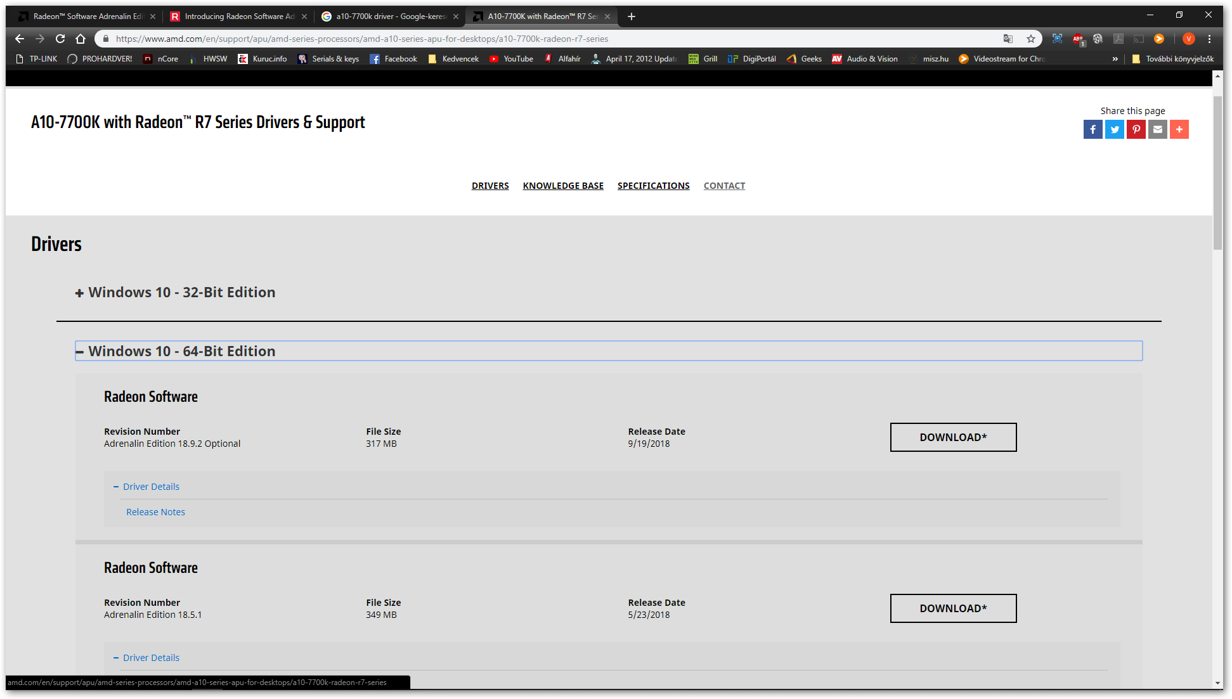Open the Kuruc.info bookmark

click(263, 59)
